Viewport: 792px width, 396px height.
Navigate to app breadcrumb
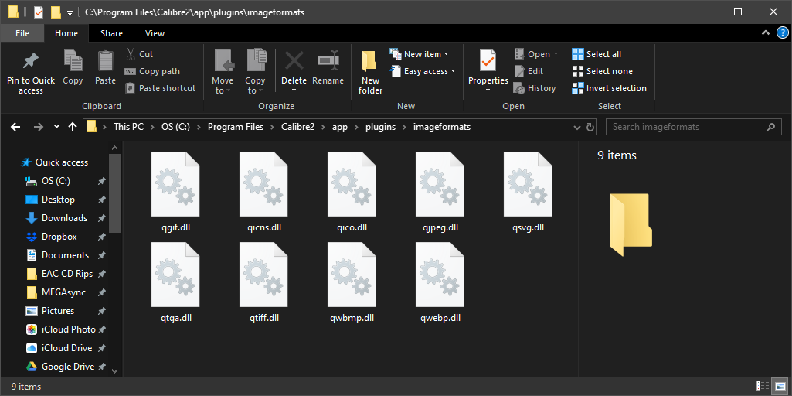tap(340, 127)
